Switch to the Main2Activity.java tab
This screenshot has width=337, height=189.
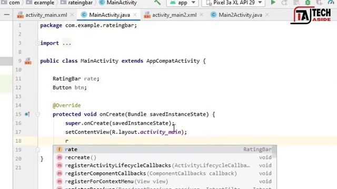click(x=240, y=15)
